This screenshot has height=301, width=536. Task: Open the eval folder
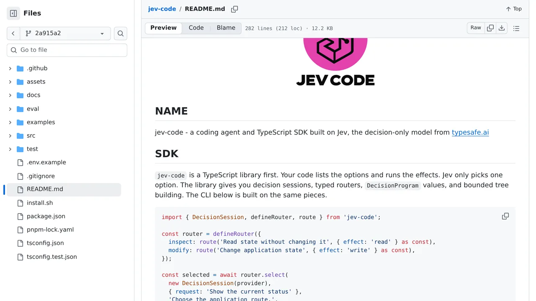pos(33,109)
